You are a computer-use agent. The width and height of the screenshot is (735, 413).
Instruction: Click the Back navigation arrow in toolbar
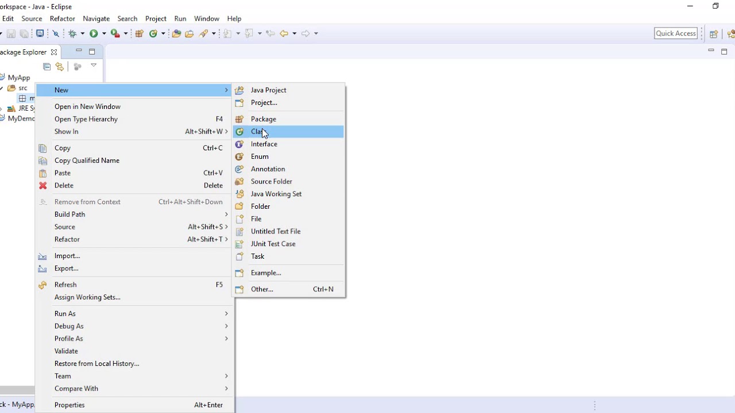284,33
